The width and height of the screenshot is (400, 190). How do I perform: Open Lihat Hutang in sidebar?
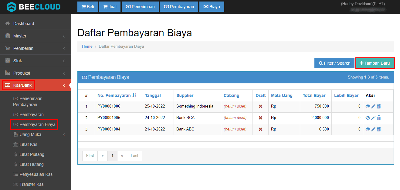[x=29, y=164]
